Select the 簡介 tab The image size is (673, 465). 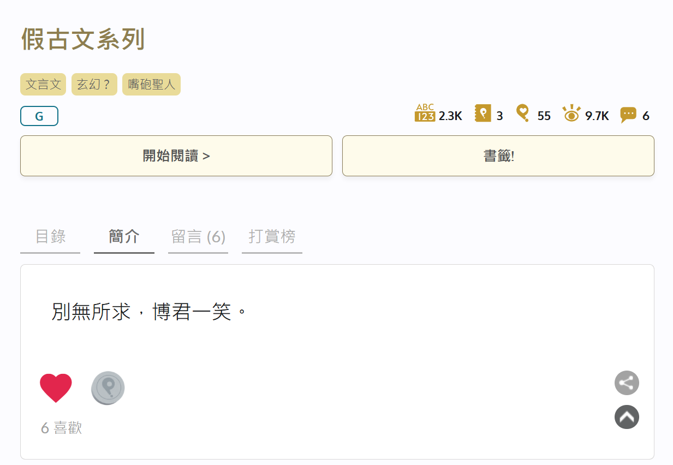[124, 237]
